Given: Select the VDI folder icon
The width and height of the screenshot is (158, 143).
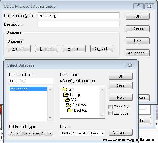Looking at the screenshot, I should pyautogui.click(x=67, y=100).
